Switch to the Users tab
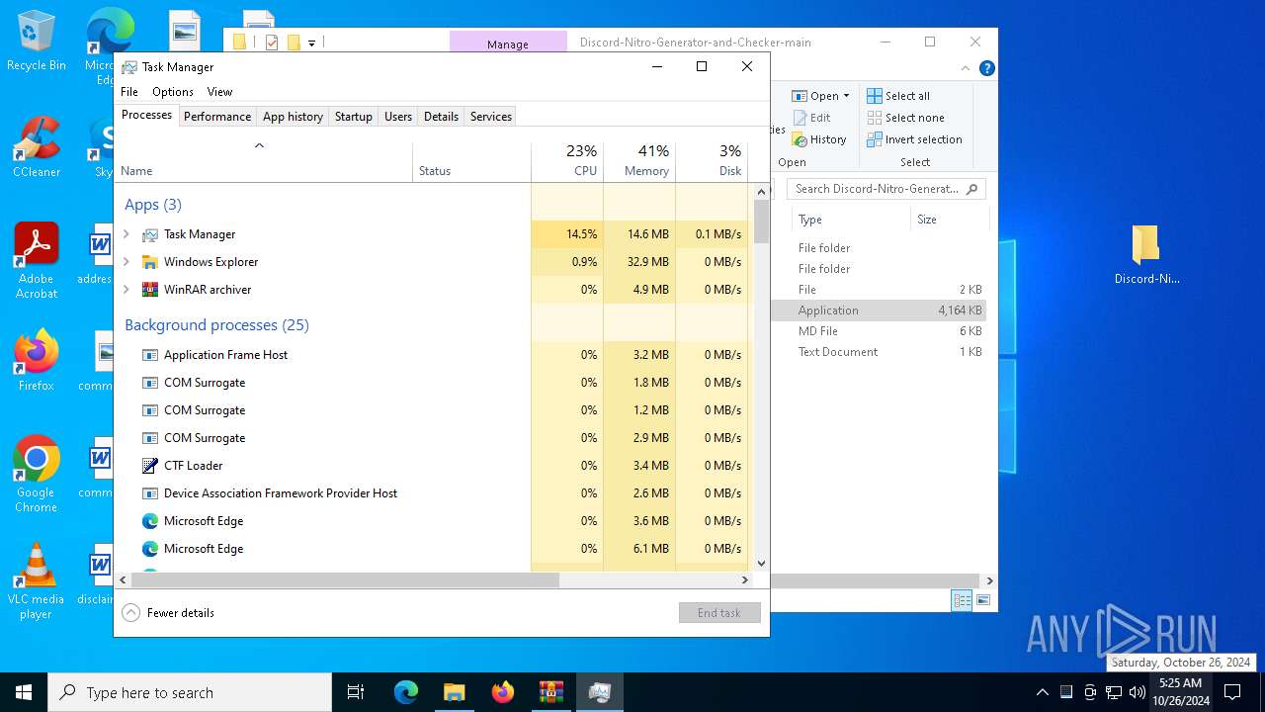The width and height of the screenshot is (1265, 712). click(398, 117)
